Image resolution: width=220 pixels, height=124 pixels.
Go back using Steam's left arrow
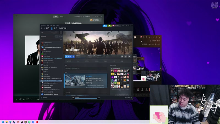pos(42,28)
